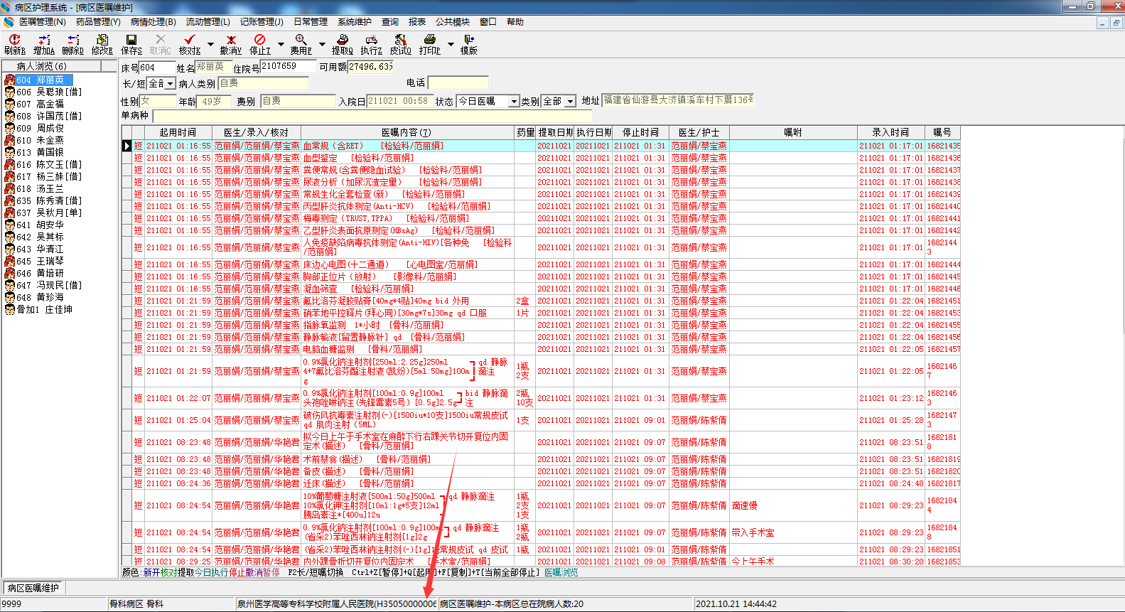
Task: Open the 医嘱管理 menu
Action: coord(42,22)
